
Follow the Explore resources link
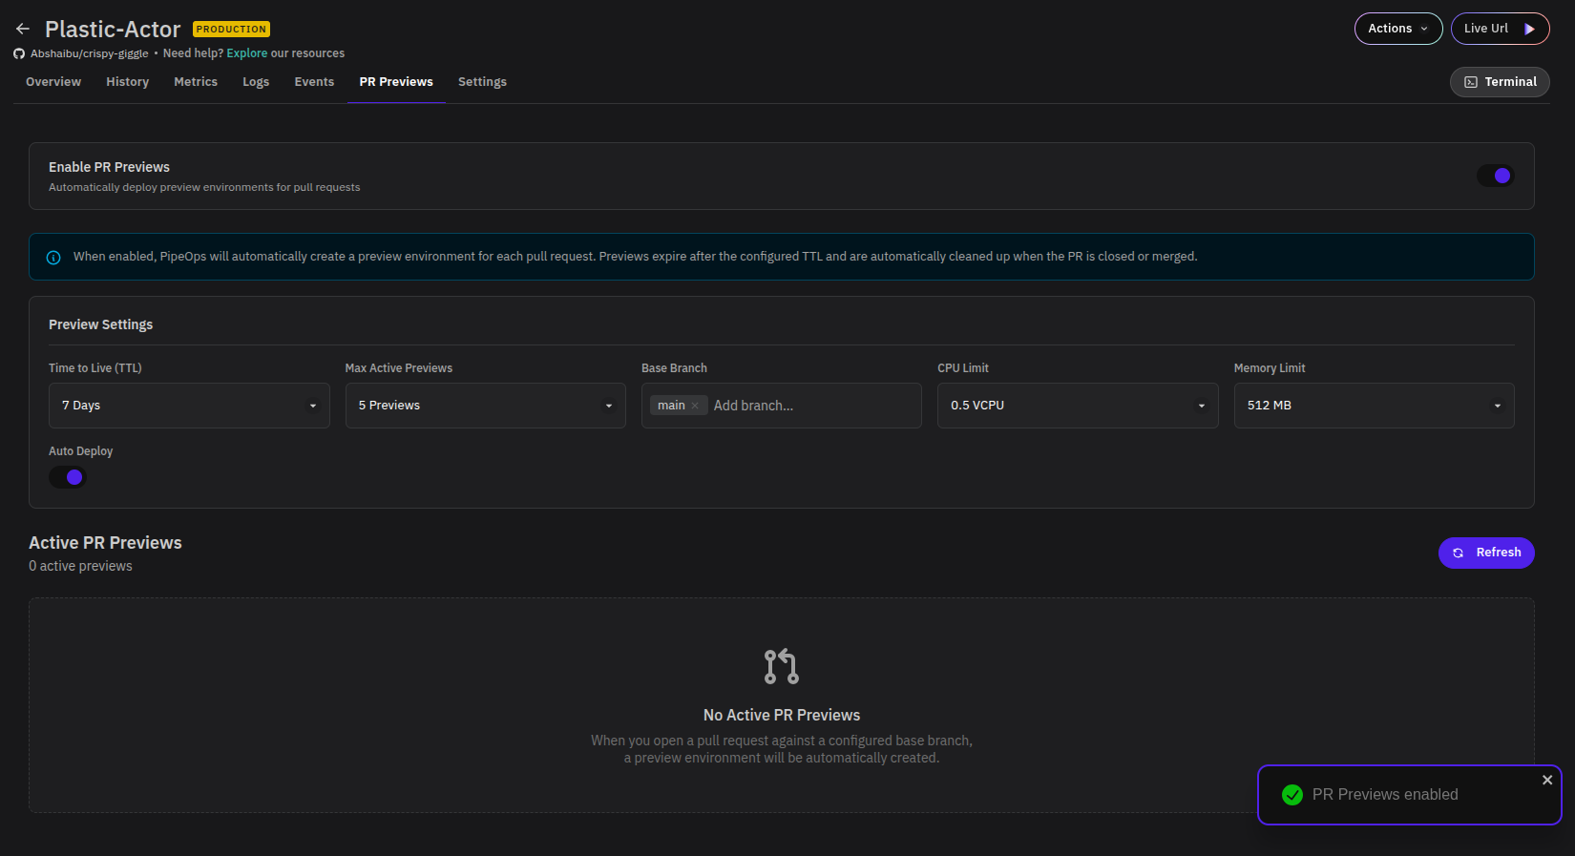247,53
